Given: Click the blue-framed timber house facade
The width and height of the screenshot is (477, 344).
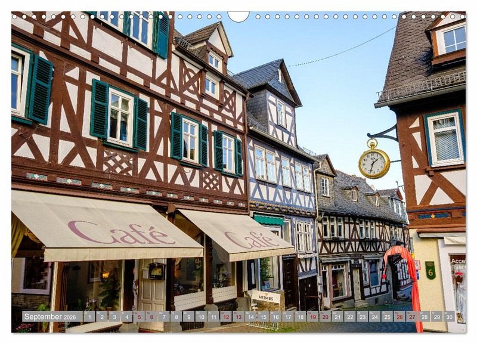Looking at the screenshot, I should (x=280, y=167).
